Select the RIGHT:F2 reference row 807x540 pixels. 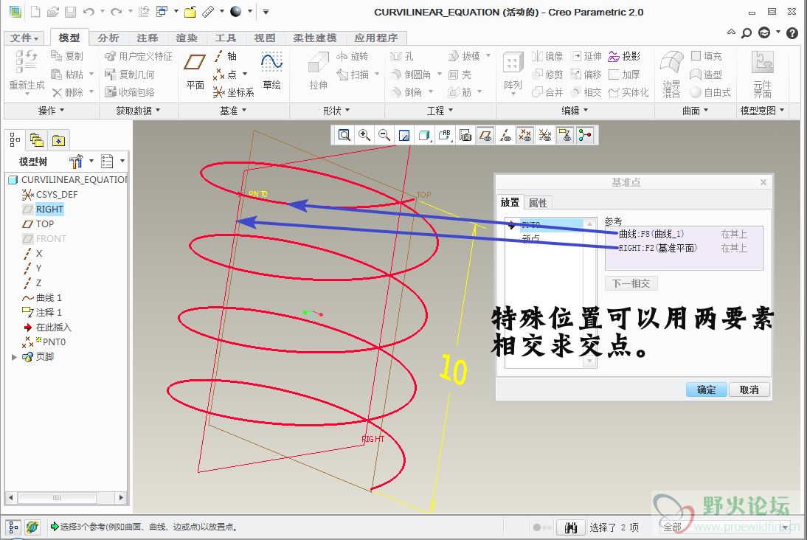[684, 248]
